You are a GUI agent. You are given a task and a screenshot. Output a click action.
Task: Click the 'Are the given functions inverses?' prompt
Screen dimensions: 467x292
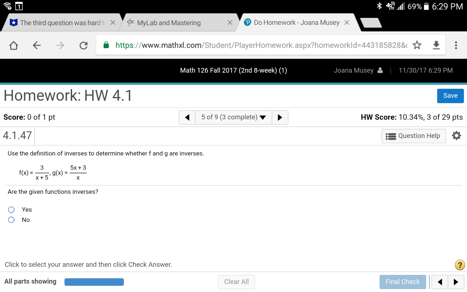tap(53, 192)
